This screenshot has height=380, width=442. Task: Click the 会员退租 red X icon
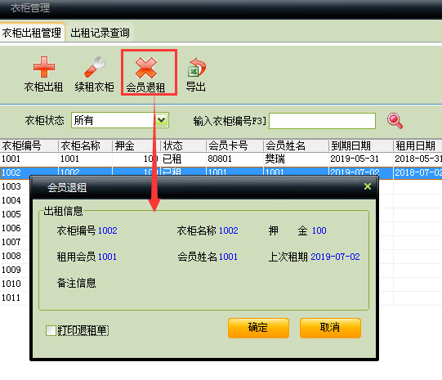pos(145,68)
